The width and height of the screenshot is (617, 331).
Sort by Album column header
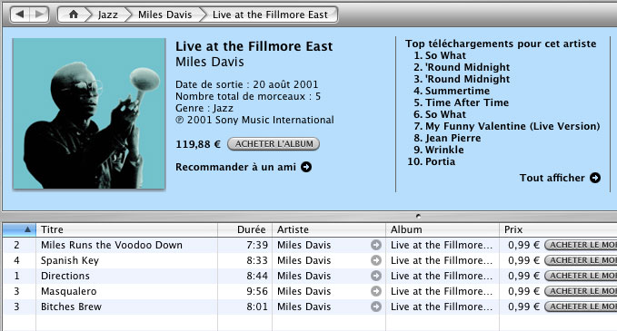pos(443,229)
